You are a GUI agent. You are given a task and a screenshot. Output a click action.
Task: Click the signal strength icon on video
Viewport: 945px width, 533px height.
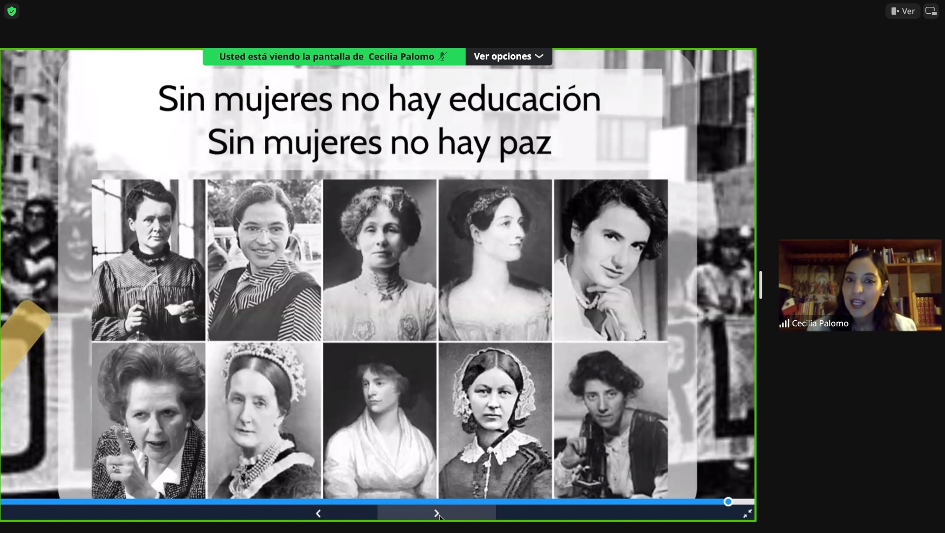click(x=784, y=323)
